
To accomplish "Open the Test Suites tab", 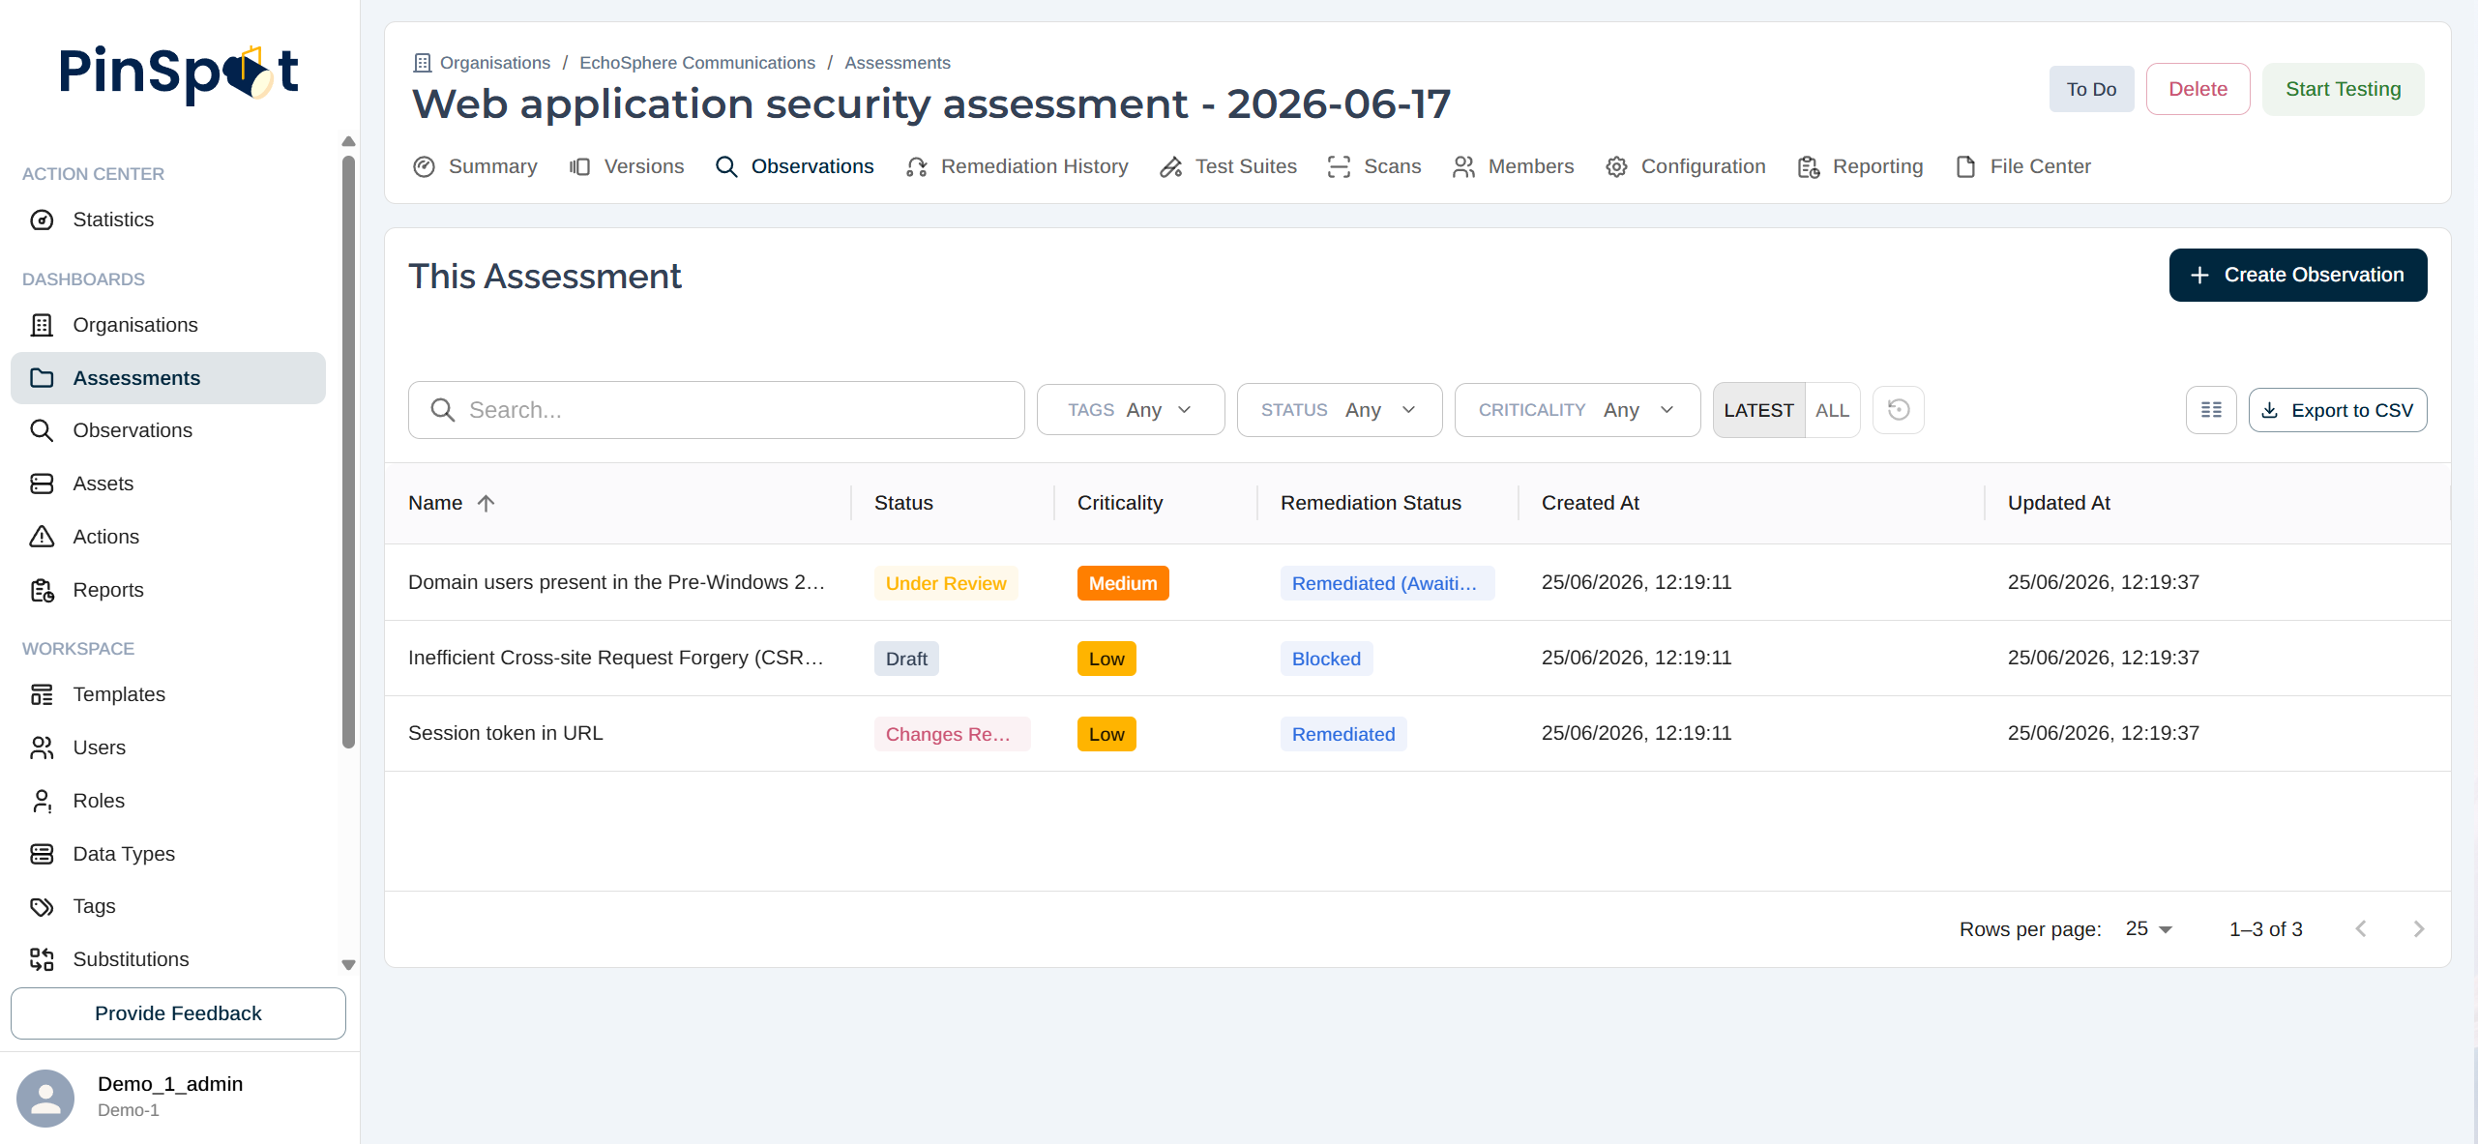I will pyautogui.click(x=1227, y=166).
